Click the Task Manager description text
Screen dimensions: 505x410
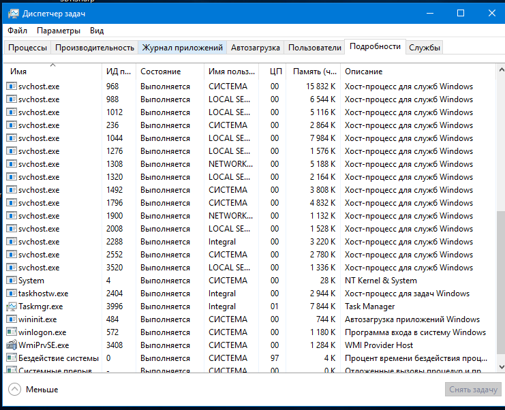click(x=370, y=306)
